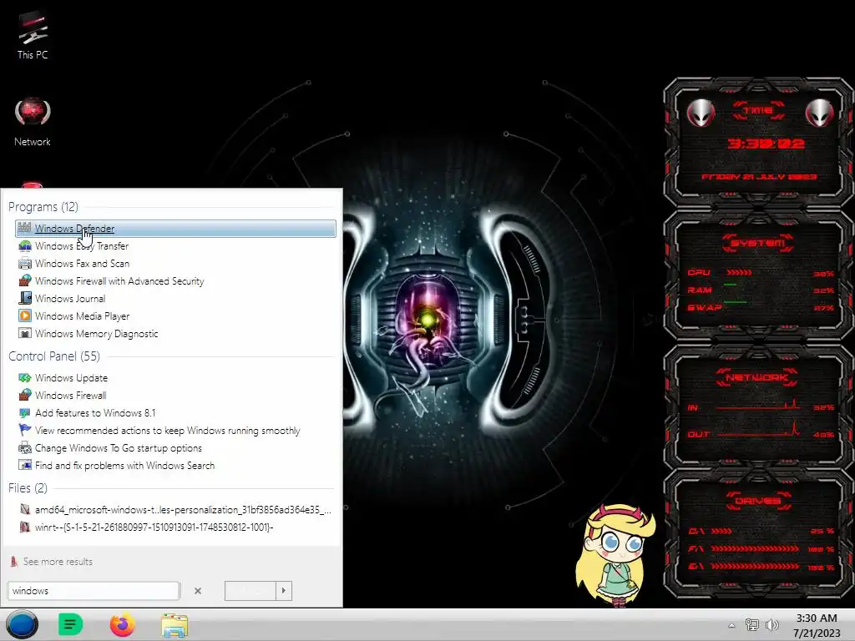Click the Network widget title
The height and width of the screenshot is (641, 855).
coord(756,377)
